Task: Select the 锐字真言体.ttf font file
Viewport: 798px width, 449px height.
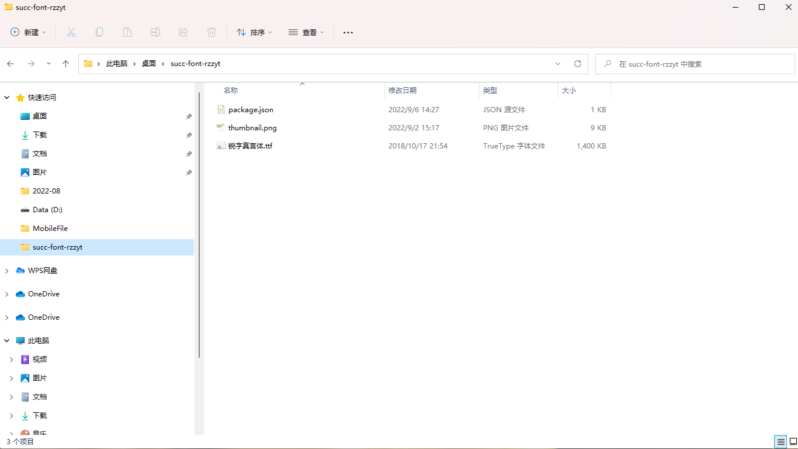Action: [250, 146]
